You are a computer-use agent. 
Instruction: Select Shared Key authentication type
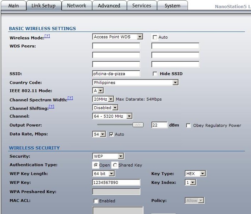[x=115, y=165]
